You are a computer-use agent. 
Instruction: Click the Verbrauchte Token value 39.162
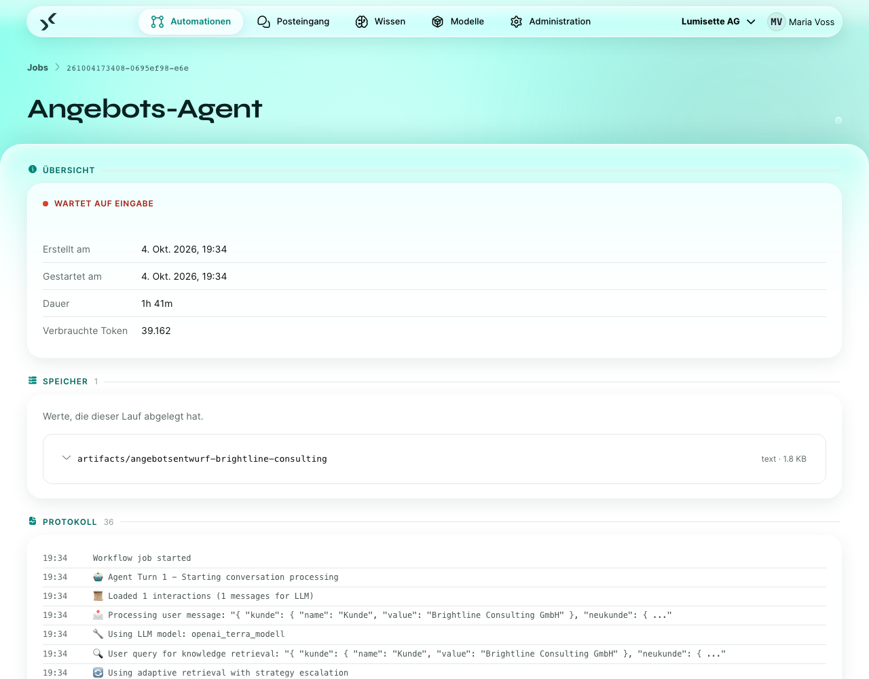156,331
